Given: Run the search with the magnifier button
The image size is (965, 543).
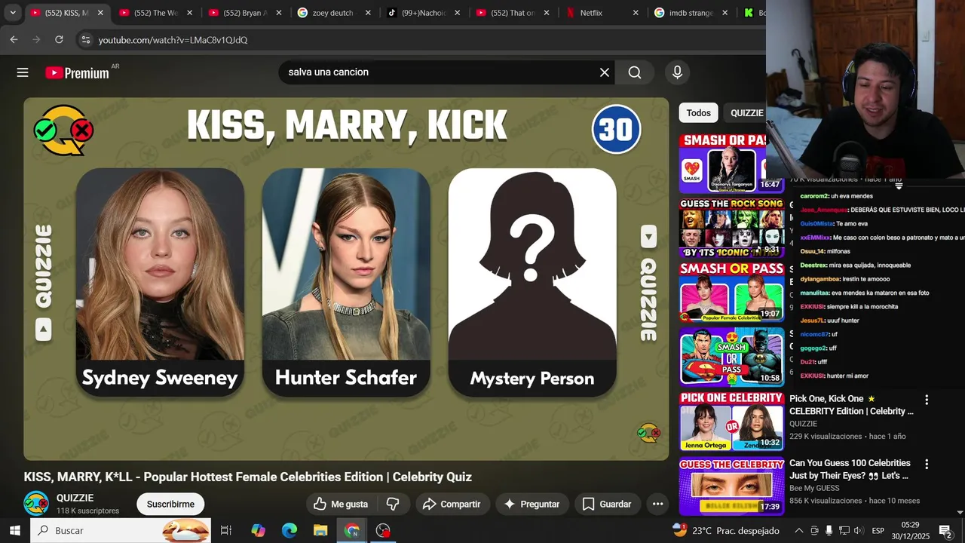Looking at the screenshot, I should pos(635,72).
